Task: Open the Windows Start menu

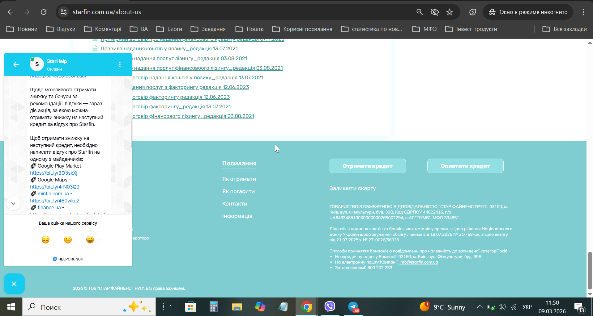Action: [x=11, y=307]
